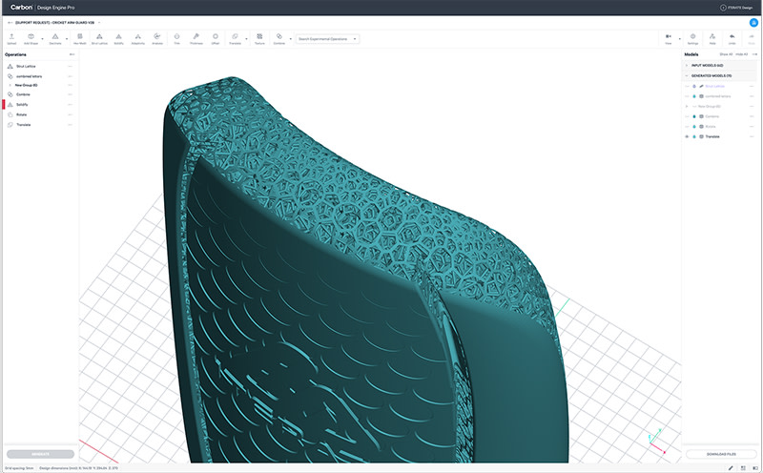This screenshot has width=763, height=473.
Task: Select the Adaptivity tool
Action: pos(137,39)
